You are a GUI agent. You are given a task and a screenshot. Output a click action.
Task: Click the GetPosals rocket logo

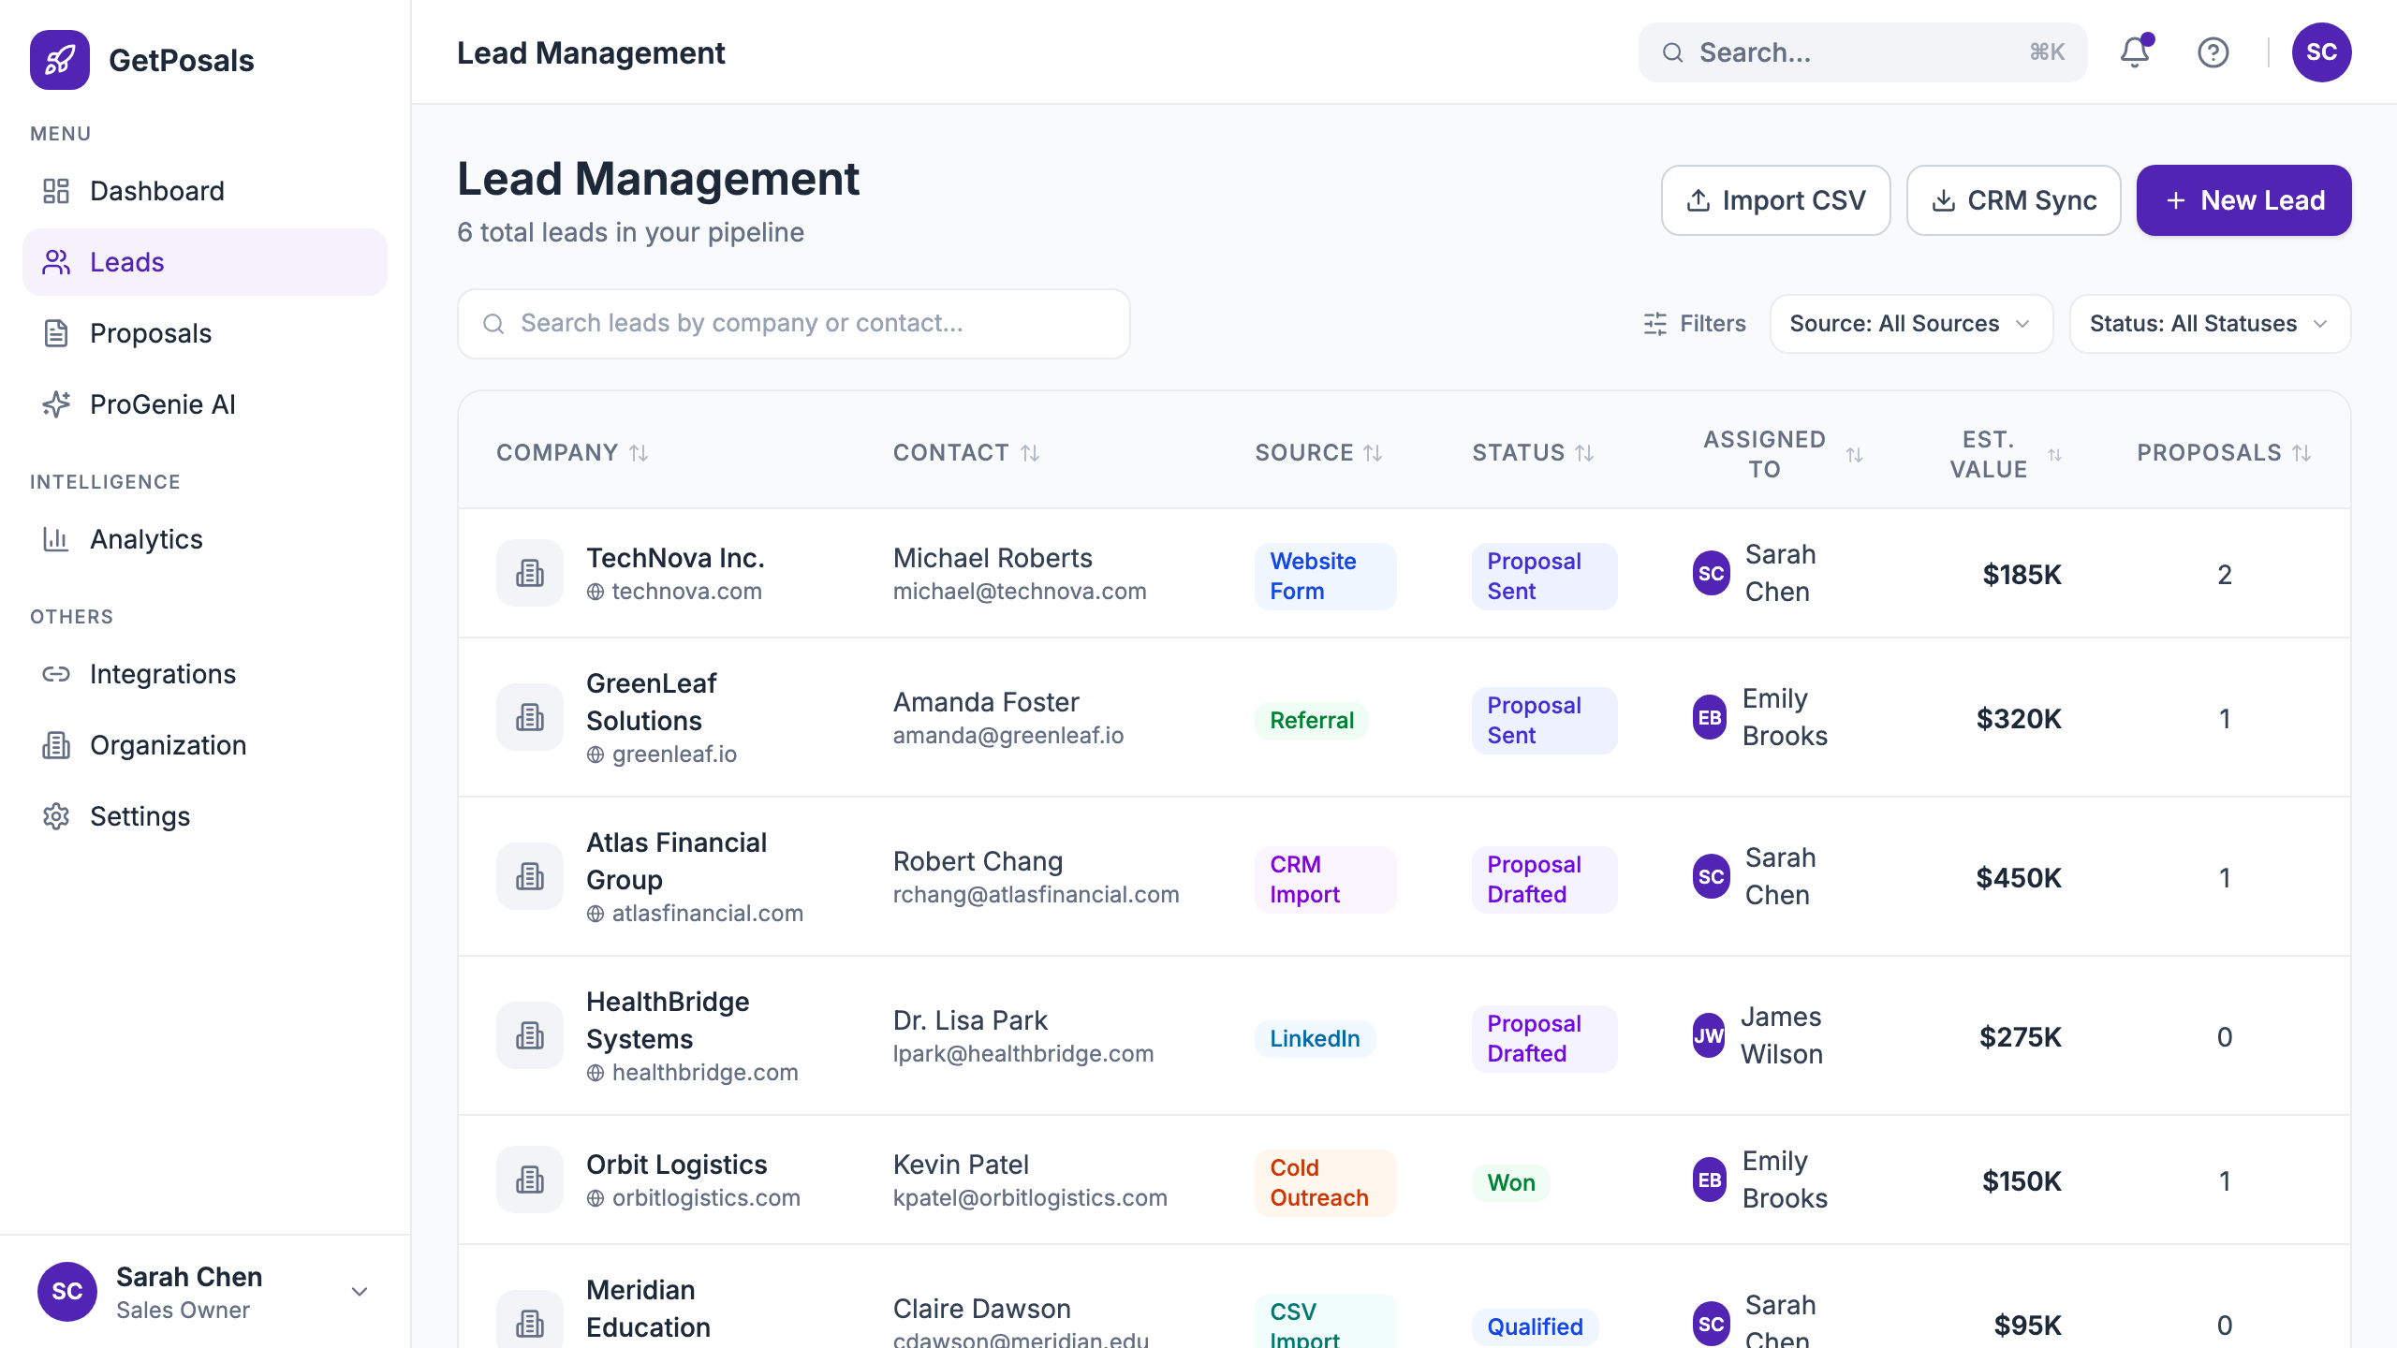coord(60,60)
